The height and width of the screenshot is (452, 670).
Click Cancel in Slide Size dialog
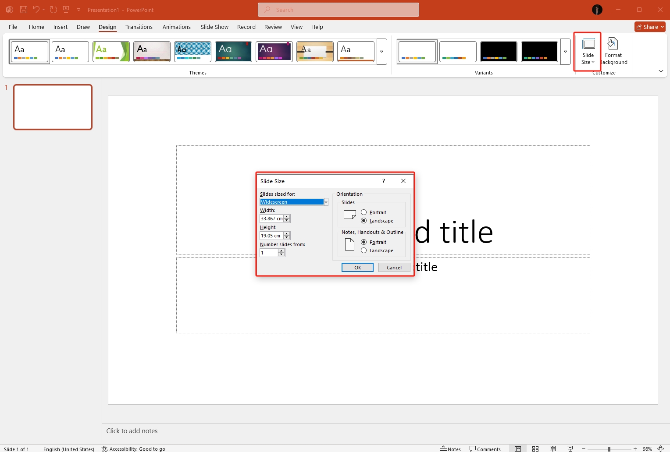[x=394, y=268]
